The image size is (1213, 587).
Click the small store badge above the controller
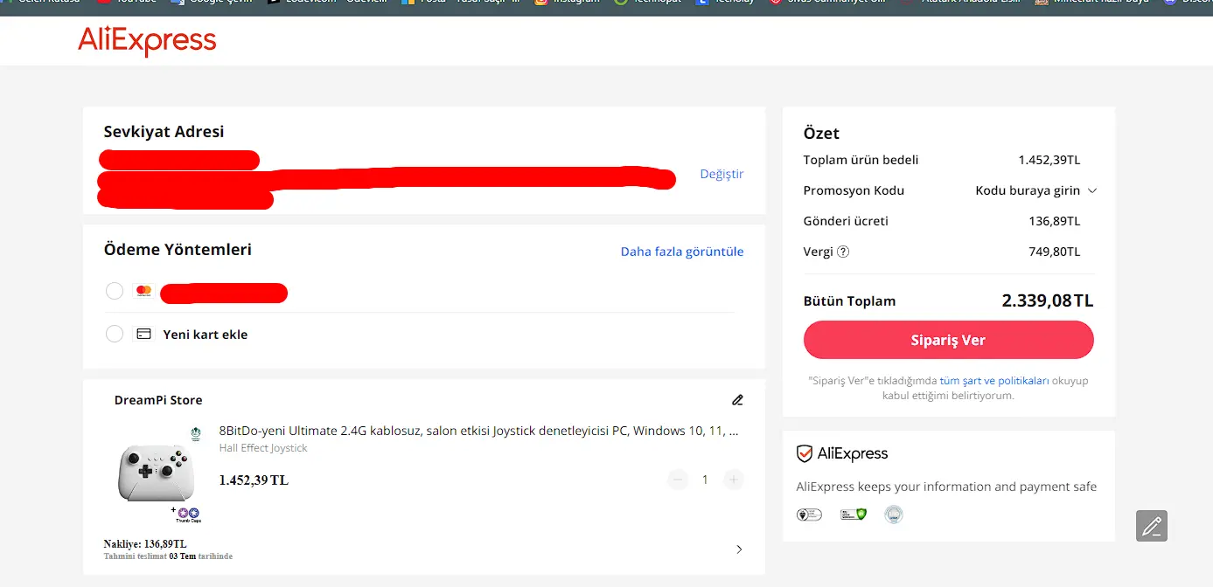[x=195, y=433]
